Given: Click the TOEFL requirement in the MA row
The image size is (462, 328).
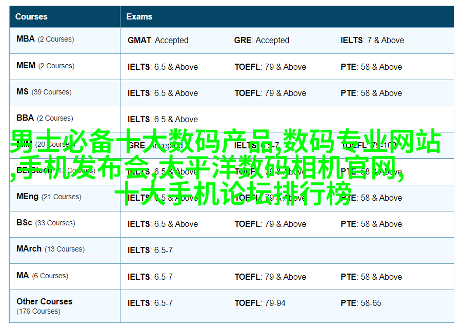Looking at the screenshot, I should pos(270,277).
